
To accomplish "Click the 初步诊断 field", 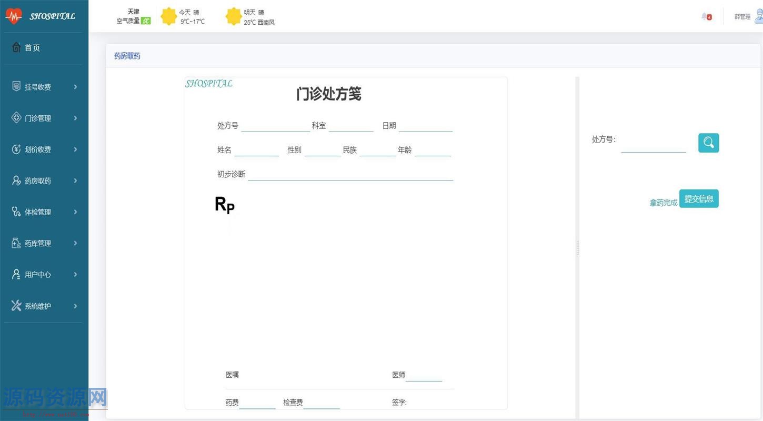I will coord(350,174).
